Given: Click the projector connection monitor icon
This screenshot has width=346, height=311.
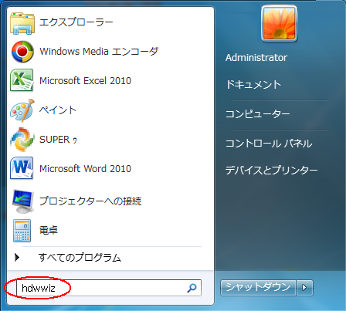Looking at the screenshot, I should [x=22, y=201].
